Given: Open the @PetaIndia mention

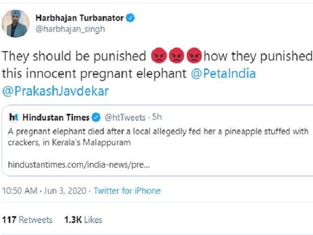Looking at the screenshot, I should pyautogui.click(x=223, y=74).
